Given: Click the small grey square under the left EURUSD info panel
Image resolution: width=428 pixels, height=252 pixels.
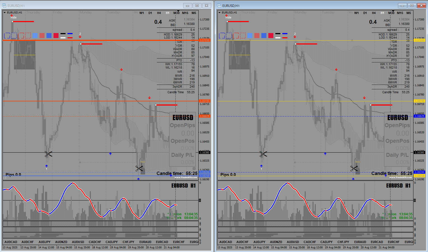Looking at the screenshot, I should pyautogui.click(x=194, y=169).
